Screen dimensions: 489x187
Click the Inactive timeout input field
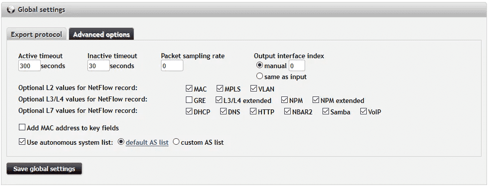click(x=98, y=66)
